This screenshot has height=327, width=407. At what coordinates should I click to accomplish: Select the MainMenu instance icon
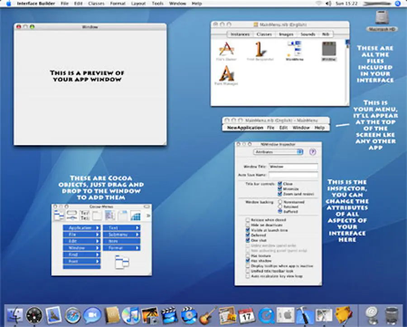pos(294,48)
